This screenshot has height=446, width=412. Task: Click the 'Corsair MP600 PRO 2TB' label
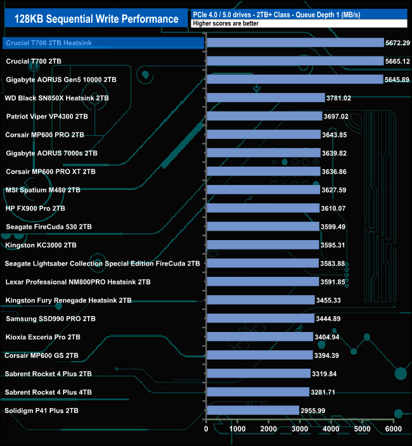[x=44, y=135]
